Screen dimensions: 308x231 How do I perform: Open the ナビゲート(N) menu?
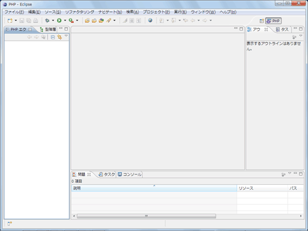point(110,12)
